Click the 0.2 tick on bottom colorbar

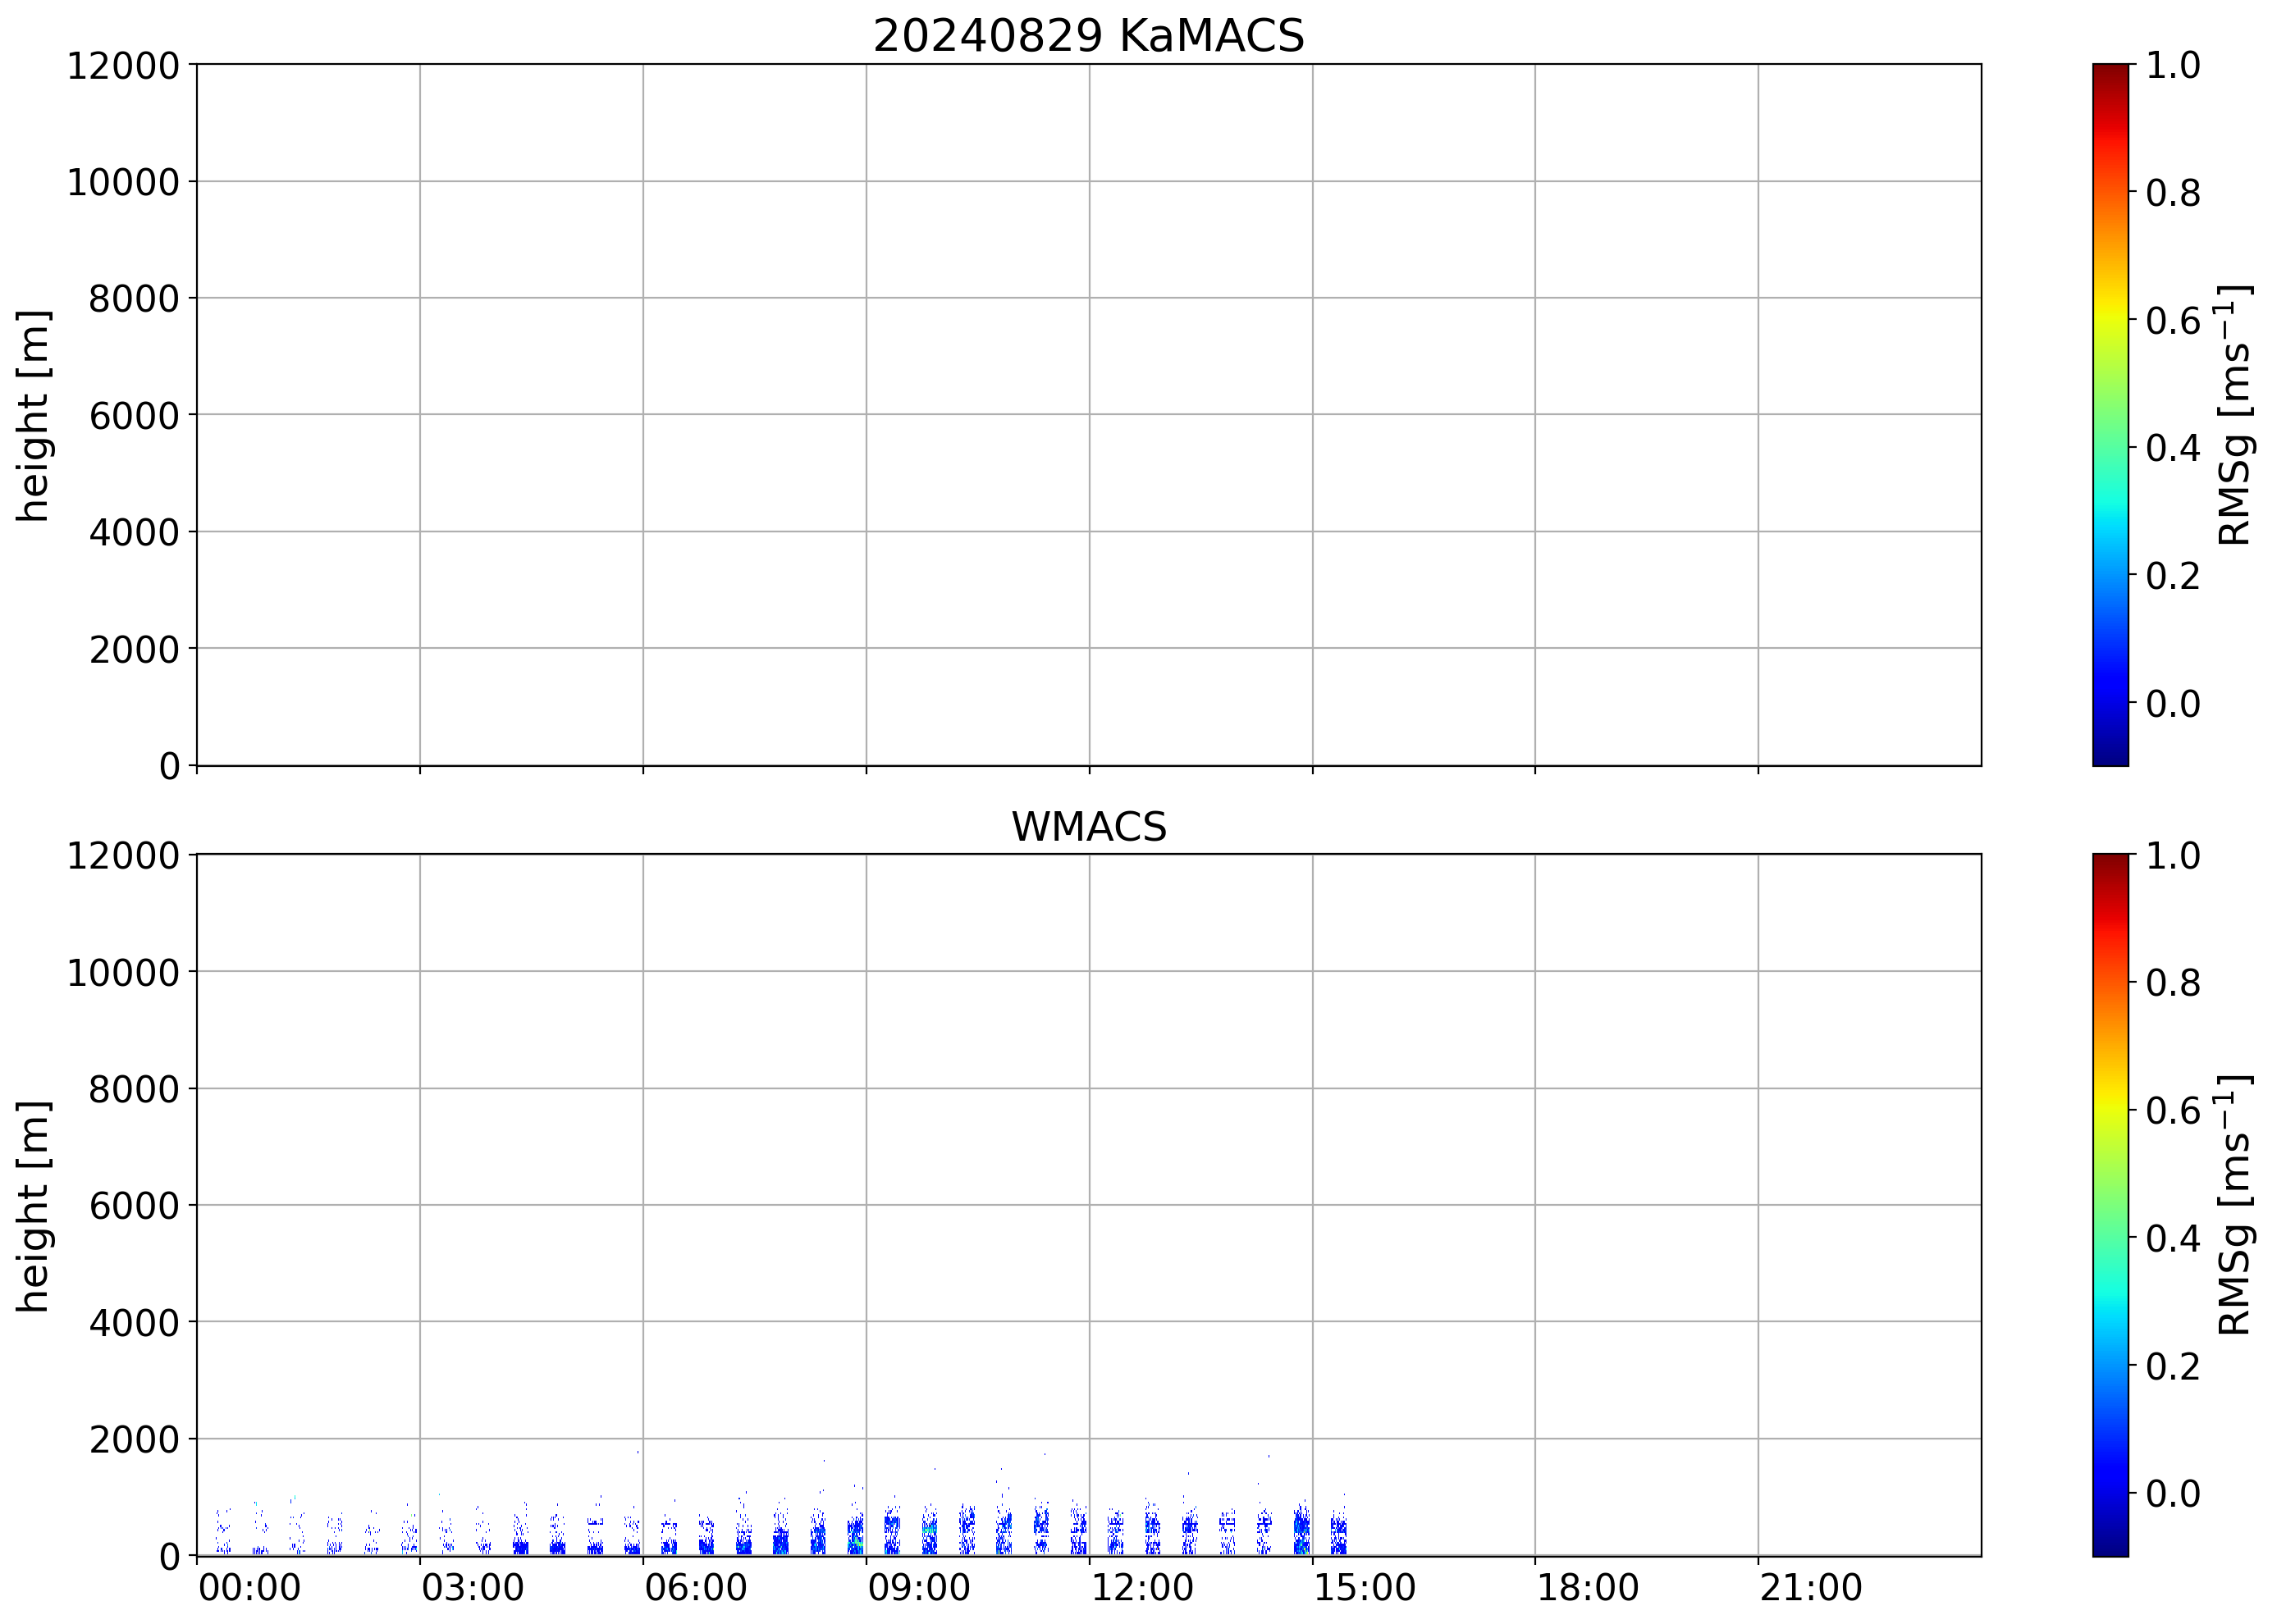(2172, 1366)
